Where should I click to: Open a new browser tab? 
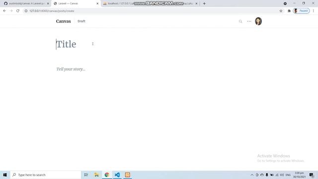204,3
